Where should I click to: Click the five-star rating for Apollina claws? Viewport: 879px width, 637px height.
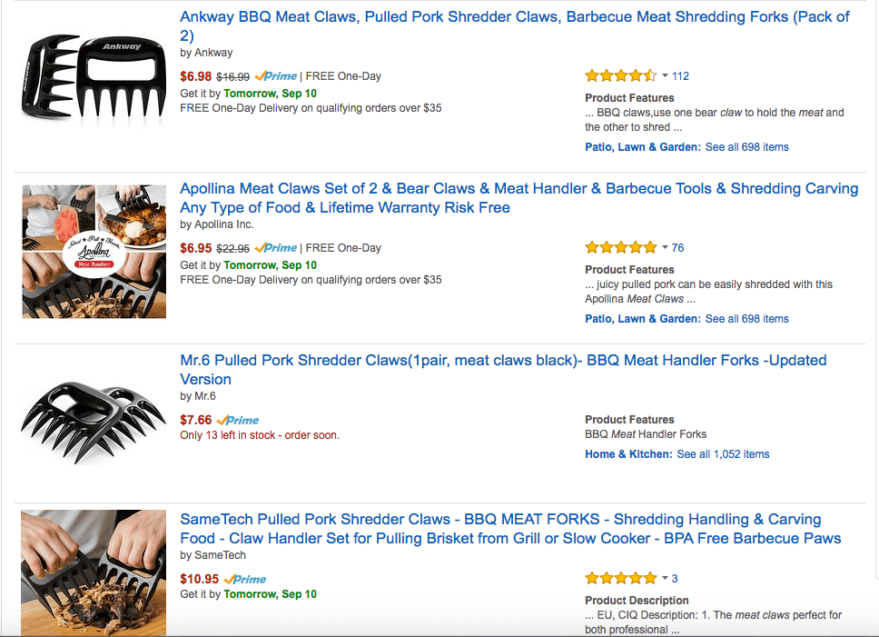coord(620,247)
